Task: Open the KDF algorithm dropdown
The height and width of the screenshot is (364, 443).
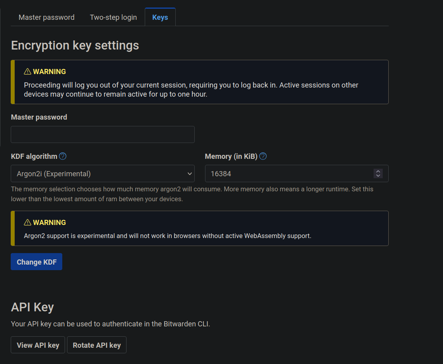Action: click(x=103, y=173)
